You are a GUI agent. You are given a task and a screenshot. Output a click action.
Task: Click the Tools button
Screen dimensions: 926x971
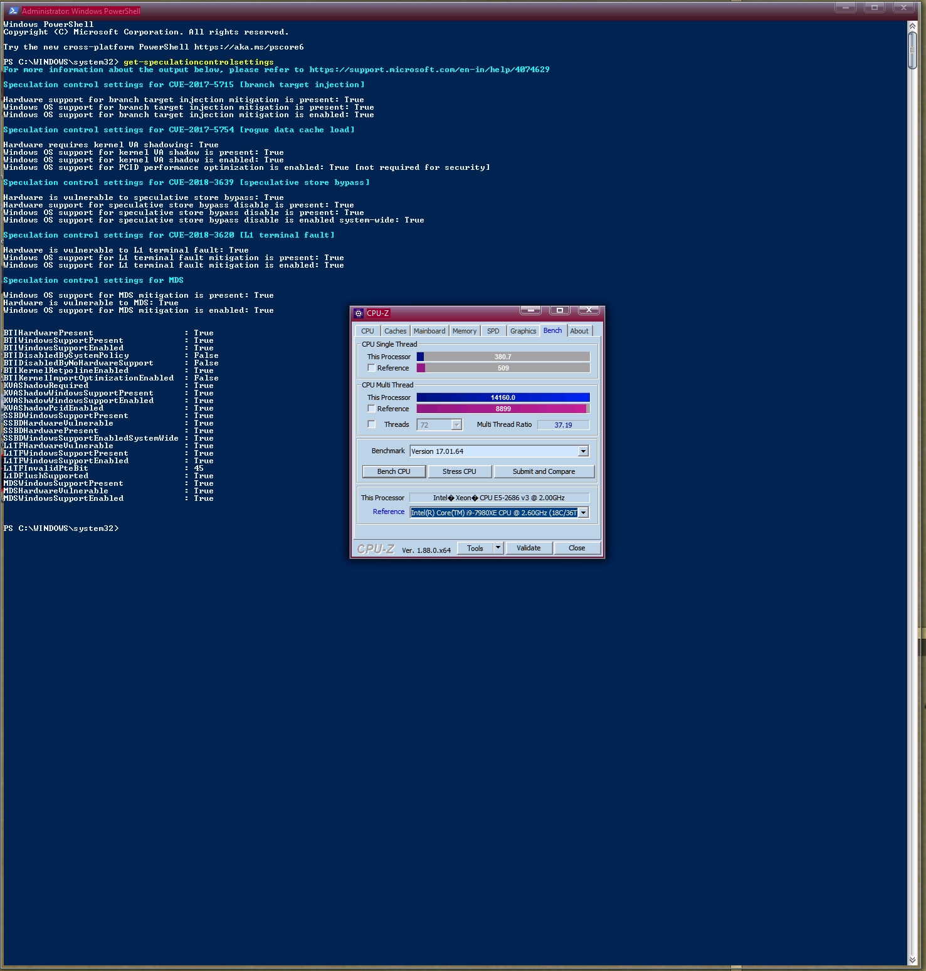(475, 548)
